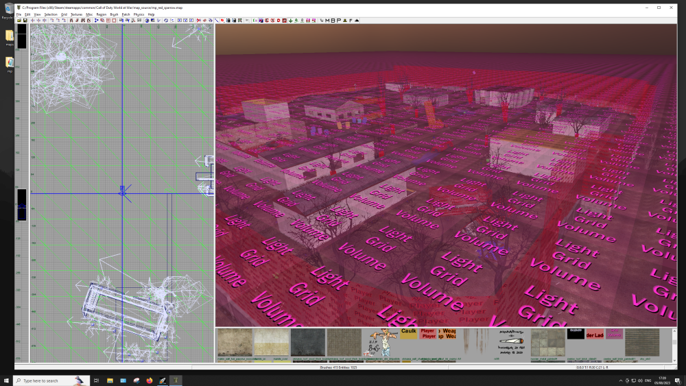Image resolution: width=686 pixels, height=386 pixels.
Task: Open the File menu
Action: [19, 14]
